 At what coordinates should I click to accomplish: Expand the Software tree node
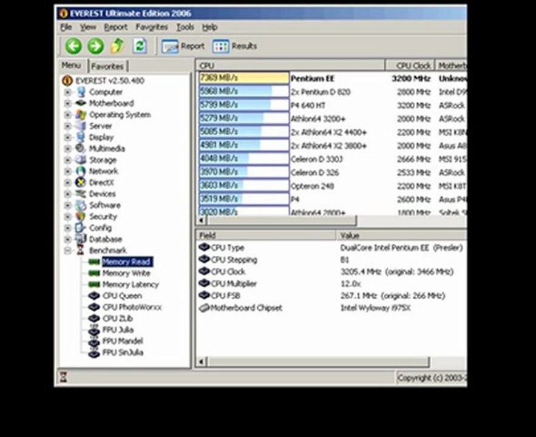pyautogui.click(x=68, y=205)
